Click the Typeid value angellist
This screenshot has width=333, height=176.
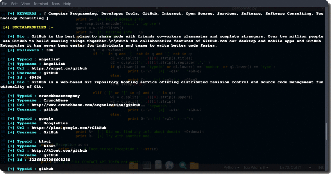point(49,59)
